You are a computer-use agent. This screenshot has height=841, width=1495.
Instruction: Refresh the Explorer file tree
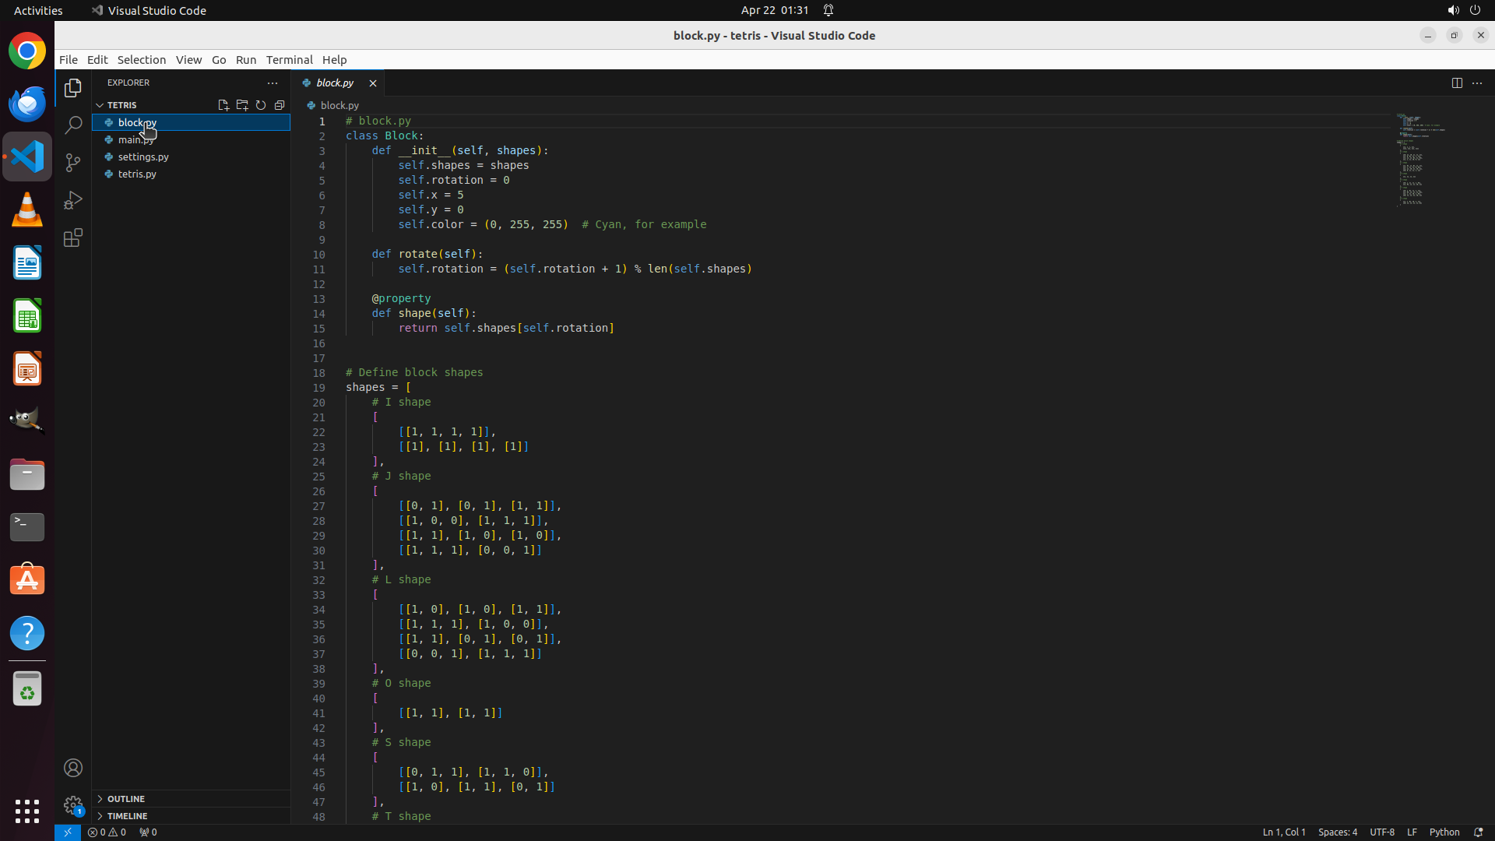coord(261,105)
